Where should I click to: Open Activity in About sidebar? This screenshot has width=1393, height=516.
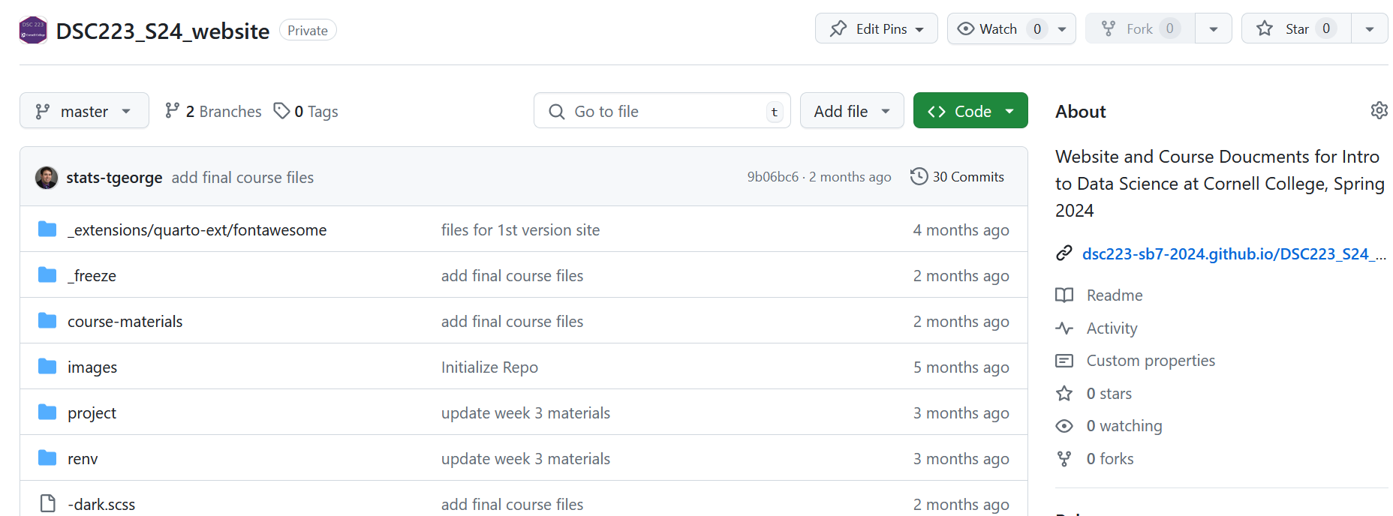(1112, 328)
